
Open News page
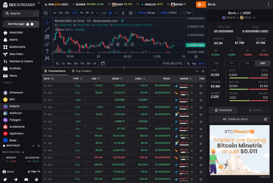pos(10,76)
